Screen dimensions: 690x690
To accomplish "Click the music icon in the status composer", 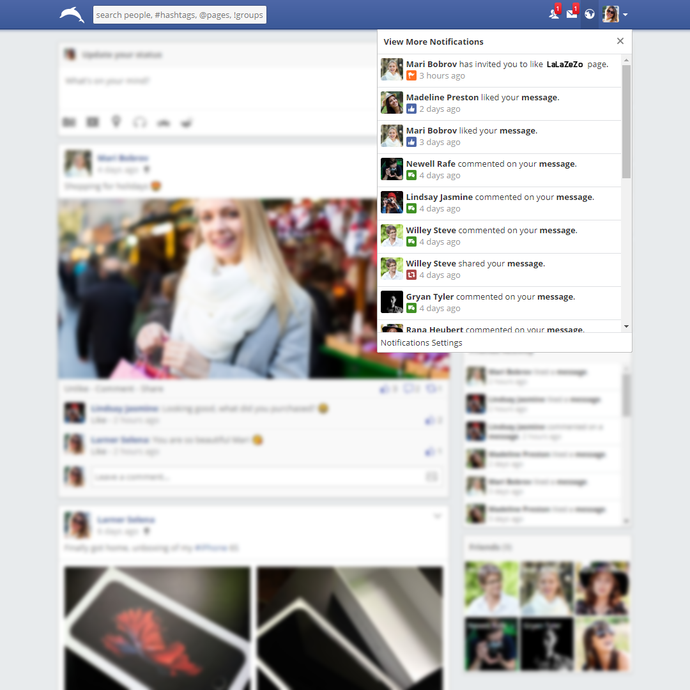I will click(139, 122).
